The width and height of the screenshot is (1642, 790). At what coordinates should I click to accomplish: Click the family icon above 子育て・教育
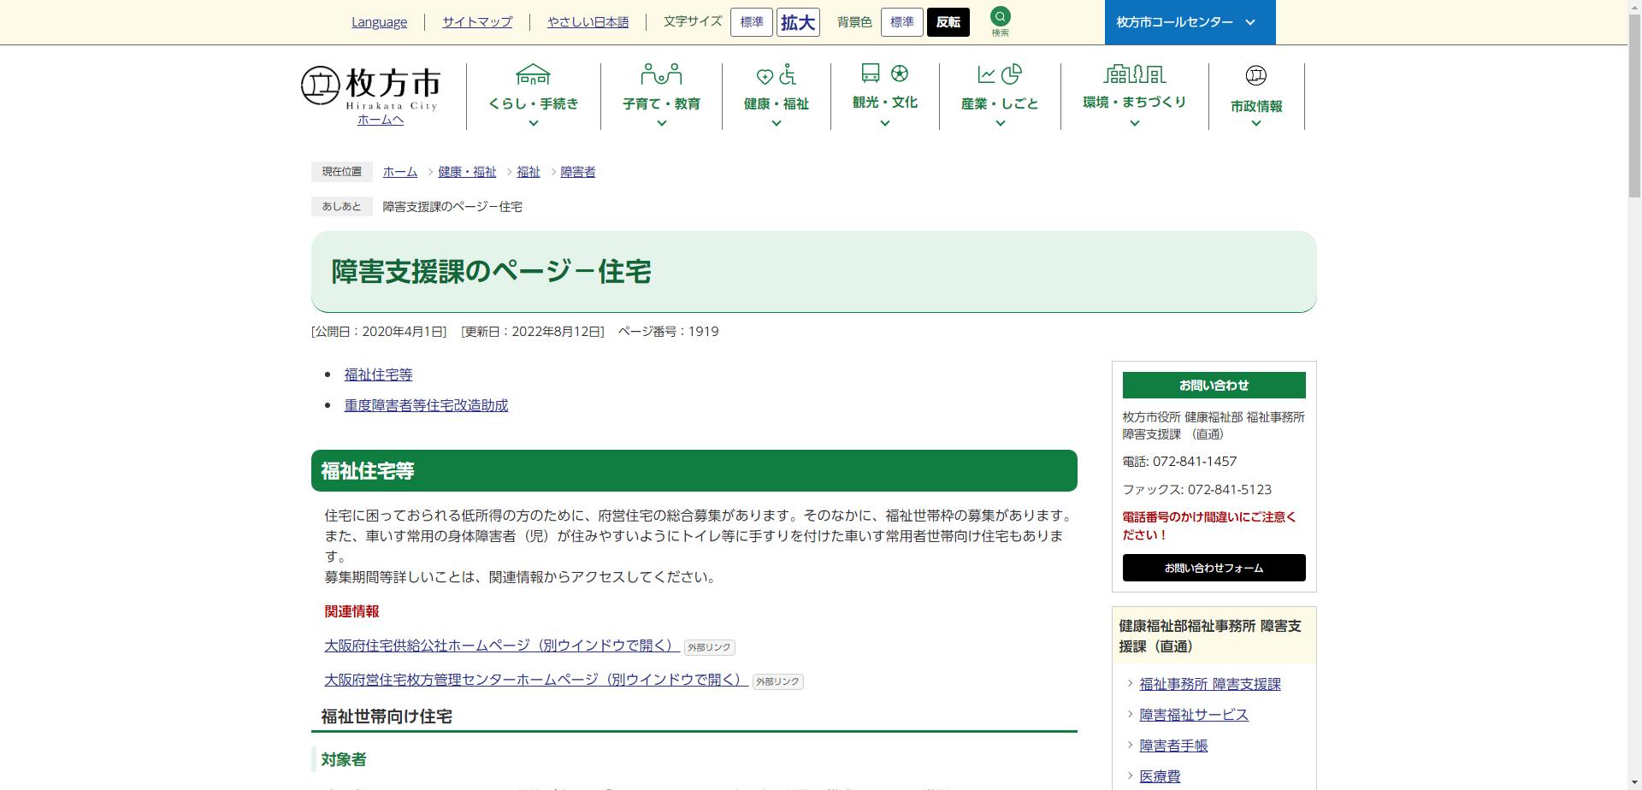coord(661,74)
